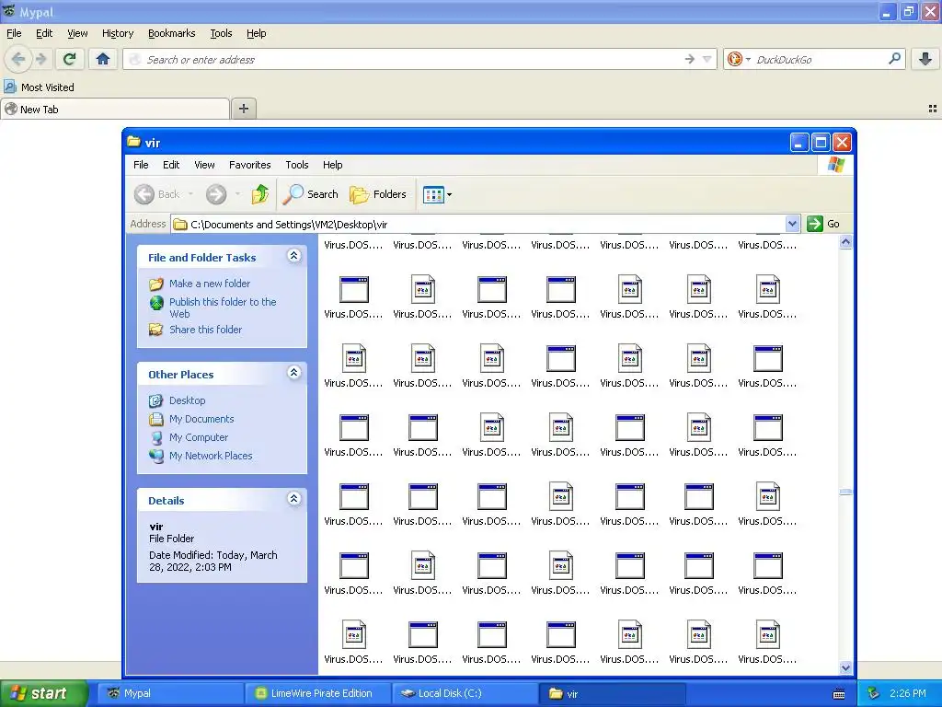Select the New Tab tab
Image resolution: width=942 pixels, height=707 pixels.
115,109
